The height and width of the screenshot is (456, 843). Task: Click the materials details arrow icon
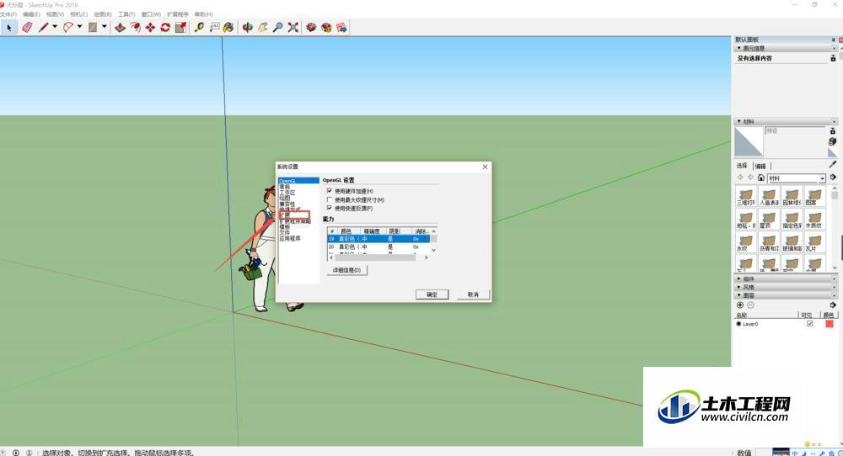833,178
